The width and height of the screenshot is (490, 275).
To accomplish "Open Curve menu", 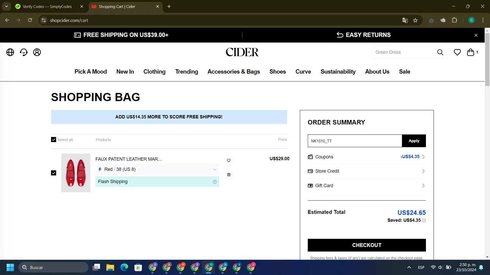I will coord(303,72).
